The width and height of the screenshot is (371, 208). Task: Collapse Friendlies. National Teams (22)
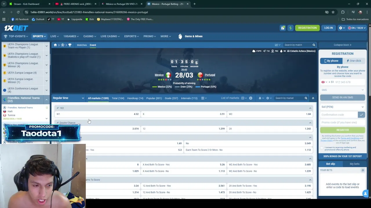[46, 100]
